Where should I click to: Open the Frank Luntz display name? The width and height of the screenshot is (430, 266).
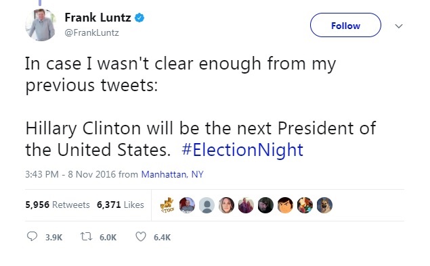click(98, 18)
